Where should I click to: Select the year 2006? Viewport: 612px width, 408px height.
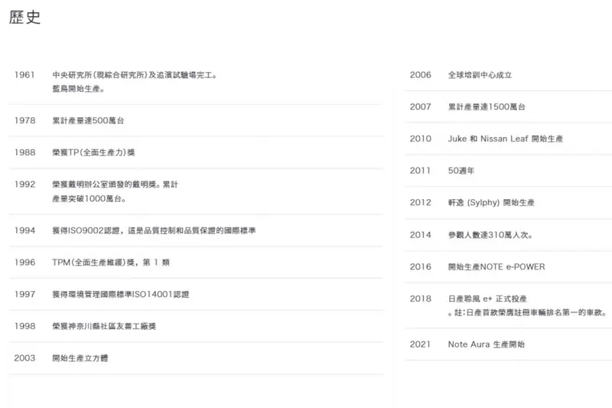(420, 75)
